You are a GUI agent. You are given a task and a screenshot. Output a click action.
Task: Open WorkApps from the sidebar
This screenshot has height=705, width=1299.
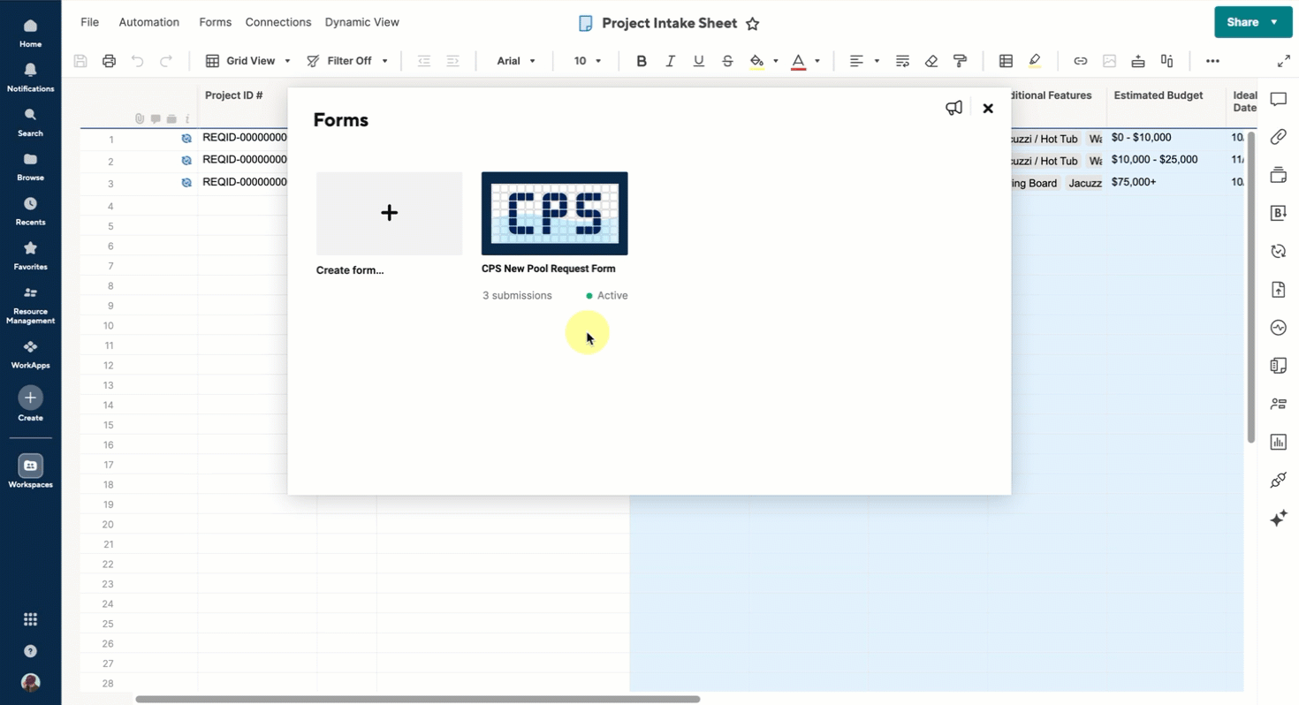pos(30,354)
